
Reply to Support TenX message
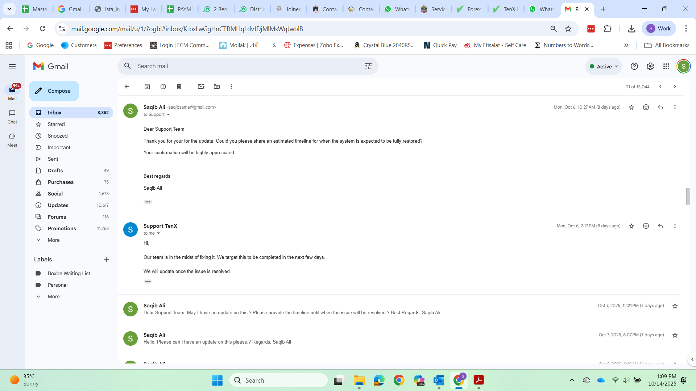click(660, 226)
